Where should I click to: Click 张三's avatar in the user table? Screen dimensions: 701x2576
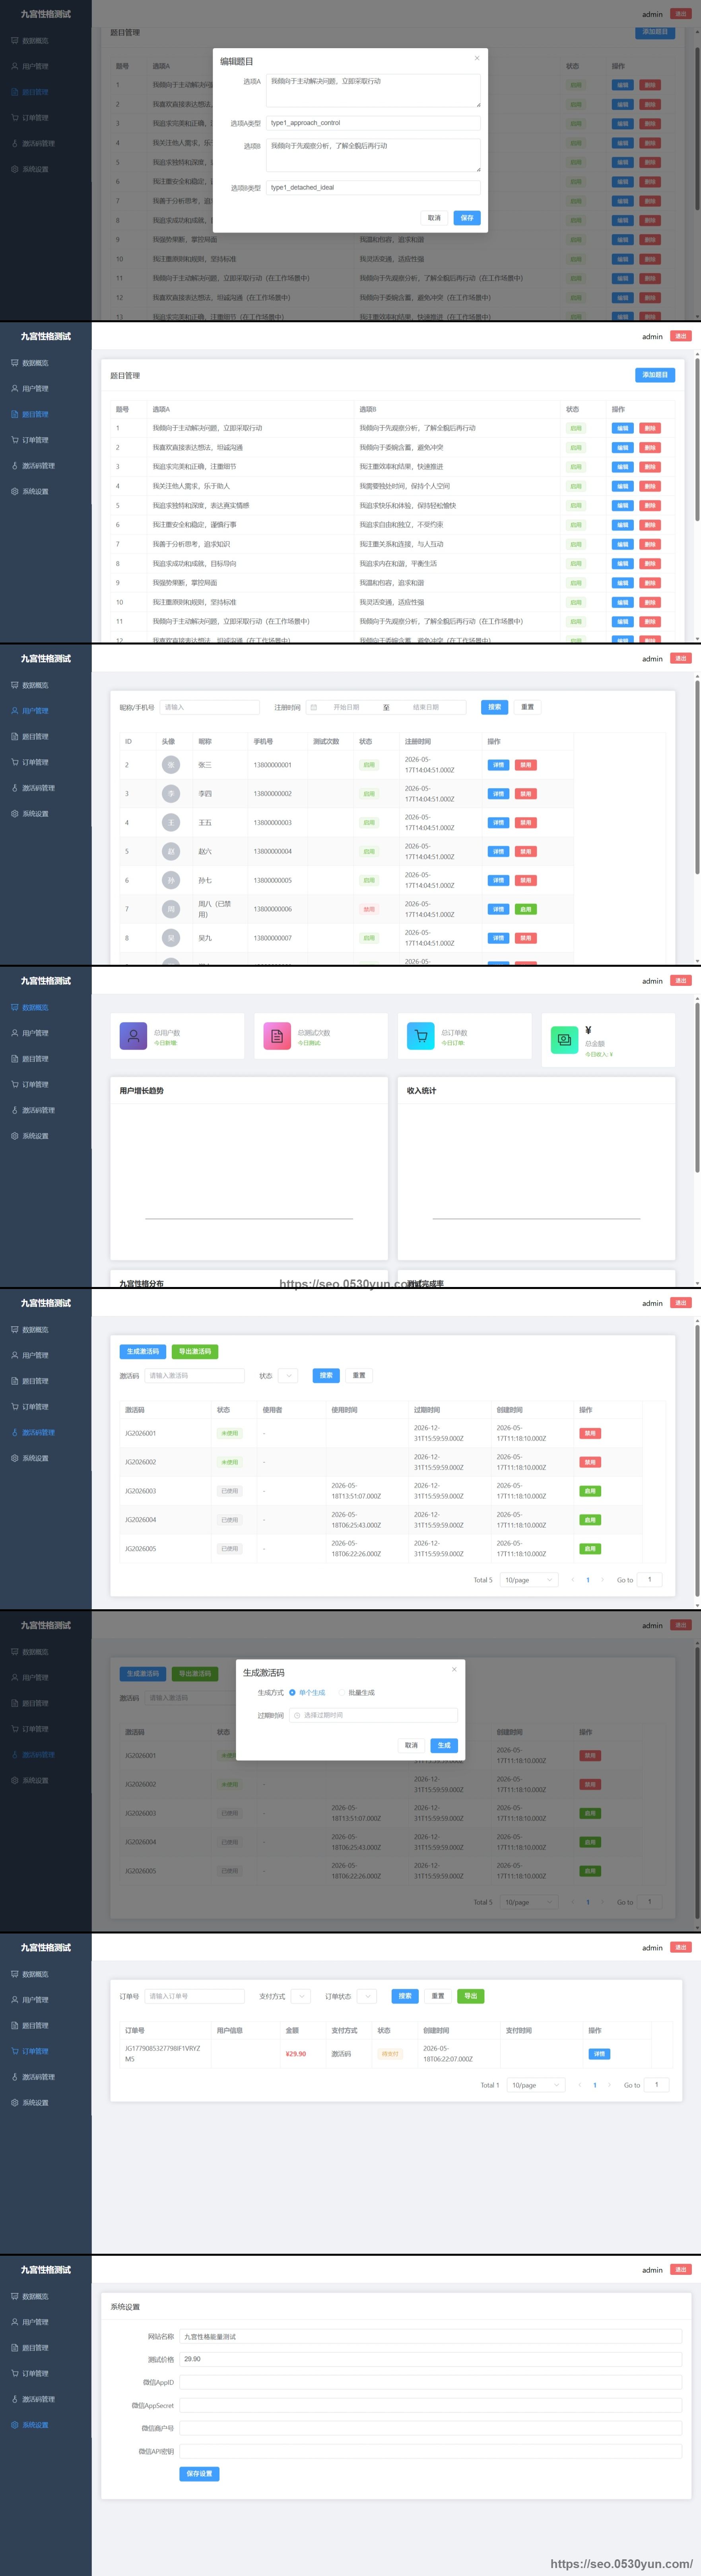pos(171,765)
